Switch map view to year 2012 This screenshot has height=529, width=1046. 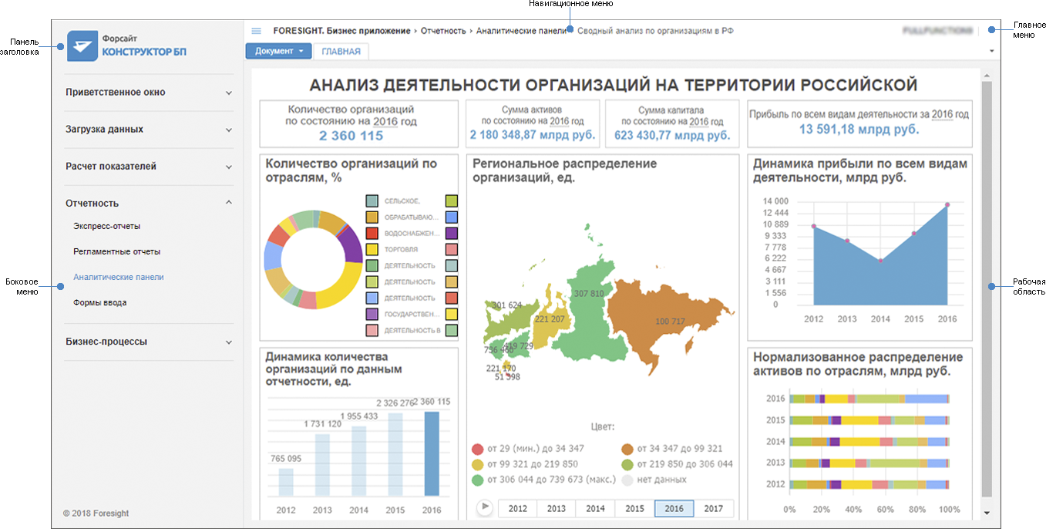point(518,508)
